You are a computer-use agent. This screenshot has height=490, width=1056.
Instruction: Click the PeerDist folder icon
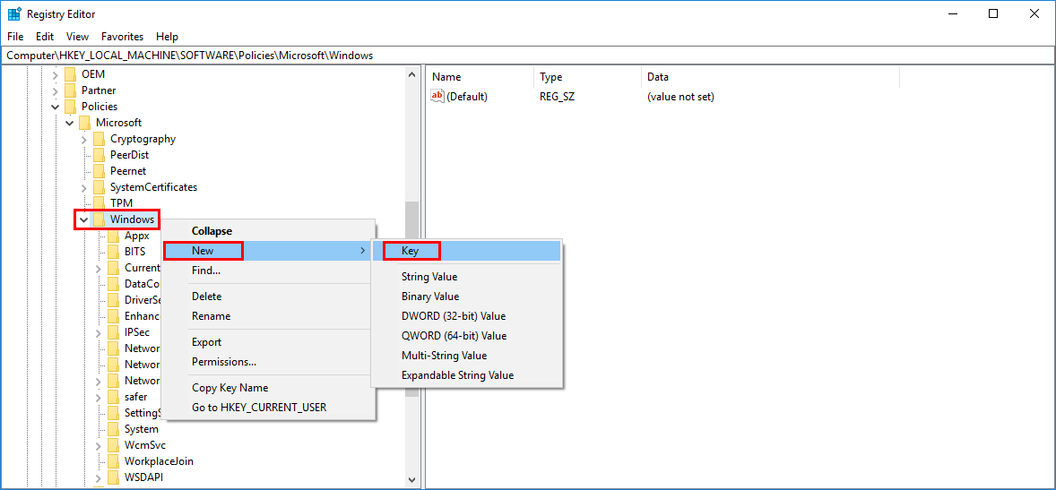[99, 155]
